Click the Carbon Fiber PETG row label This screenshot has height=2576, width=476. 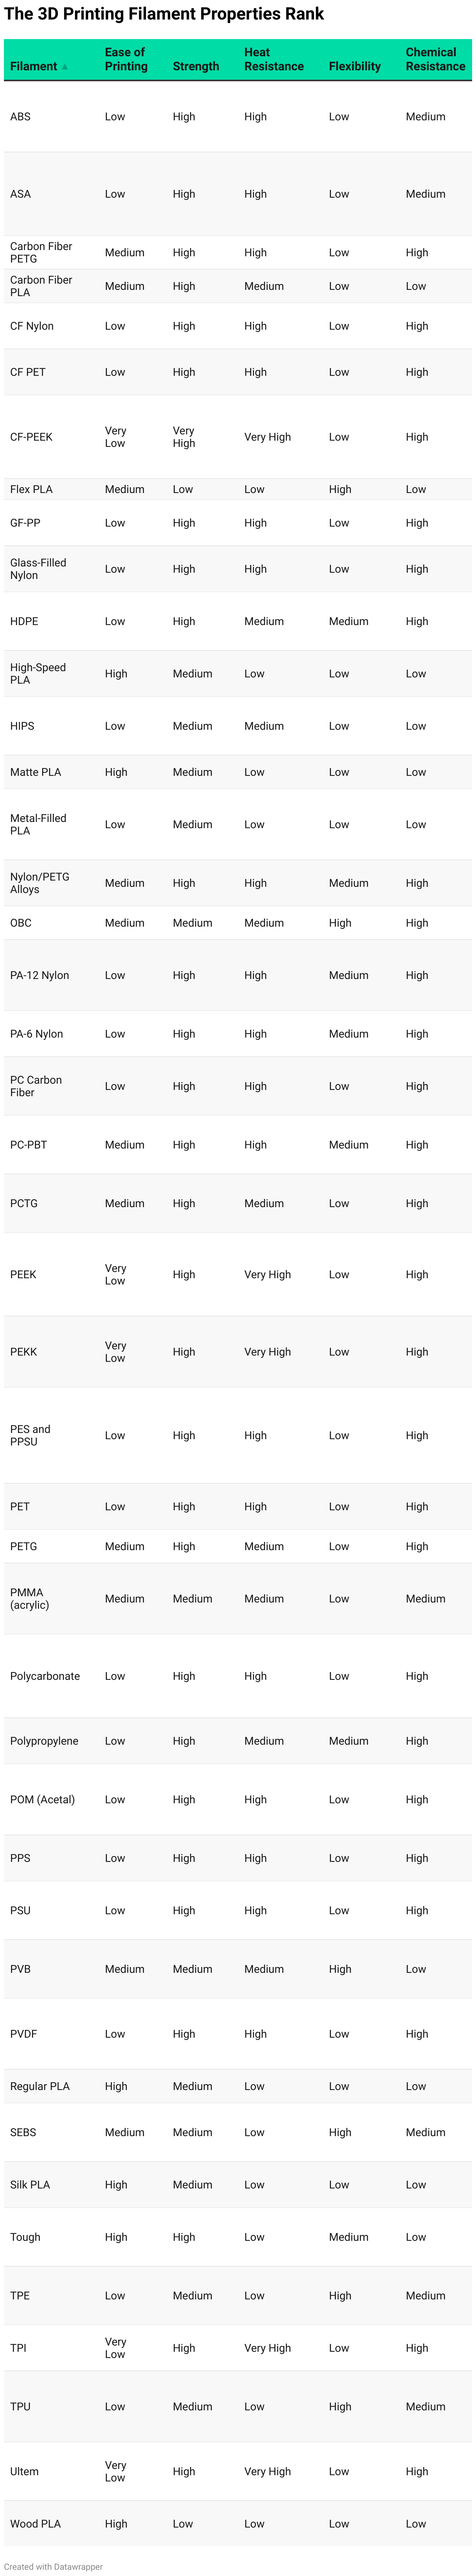click(x=41, y=252)
